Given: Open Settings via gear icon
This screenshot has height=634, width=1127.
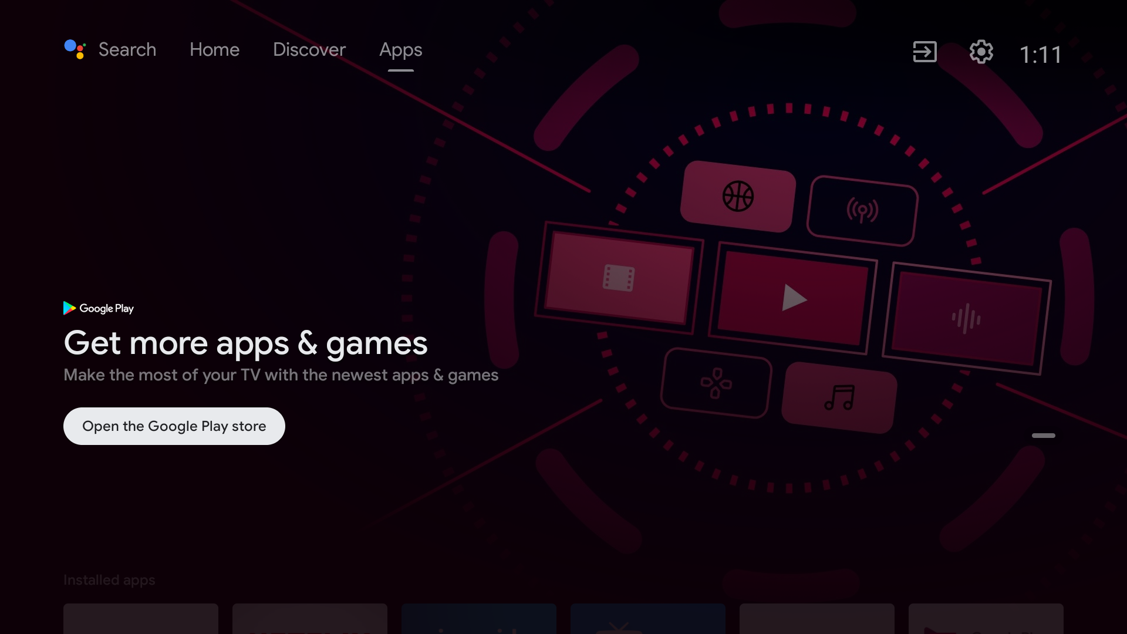Looking at the screenshot, I should [981, 52].
